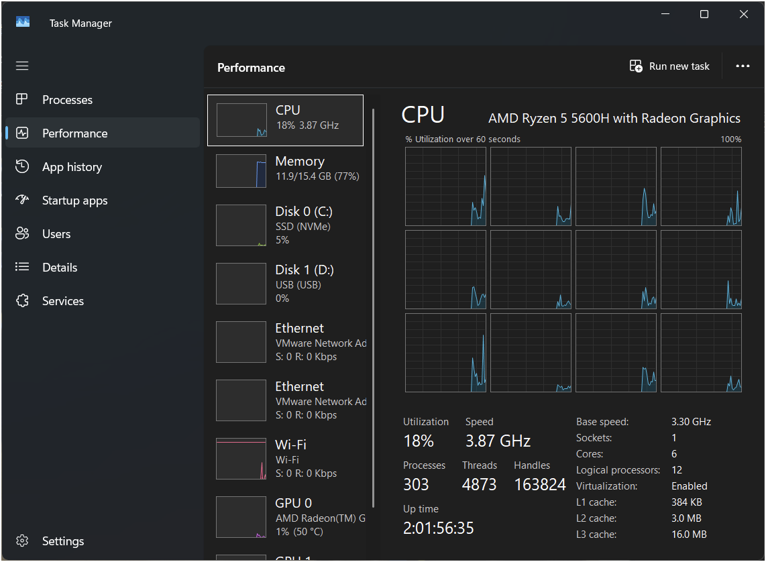Click the Wi-Fi mini graph thumbnail
Viewport: 766px width, 562px height.
point(241,459)
